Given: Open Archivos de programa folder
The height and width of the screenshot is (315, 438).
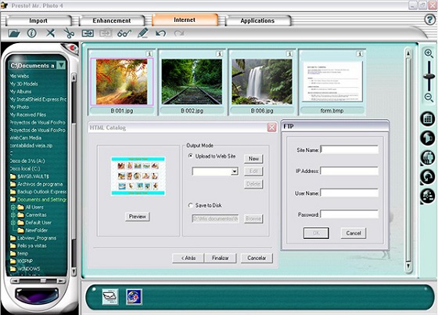Looking at the screenshot, I should pyautogui.click(x=36, y=184).
